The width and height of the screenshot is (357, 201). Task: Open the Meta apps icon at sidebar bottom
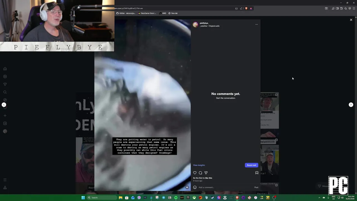click(x=5, y=188)
